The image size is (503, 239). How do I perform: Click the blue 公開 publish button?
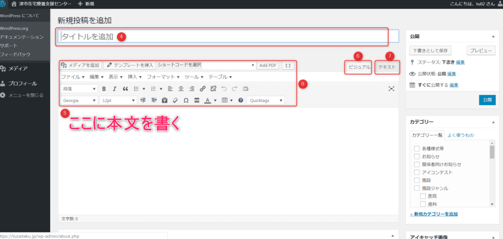tap(487, 99)
